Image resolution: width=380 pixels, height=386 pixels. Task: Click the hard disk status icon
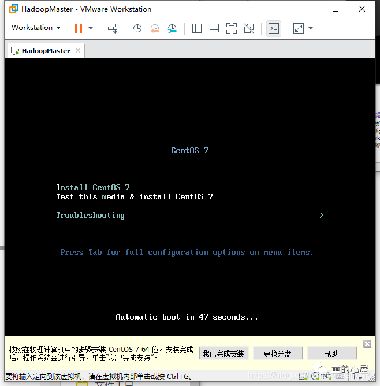point(303,376)
